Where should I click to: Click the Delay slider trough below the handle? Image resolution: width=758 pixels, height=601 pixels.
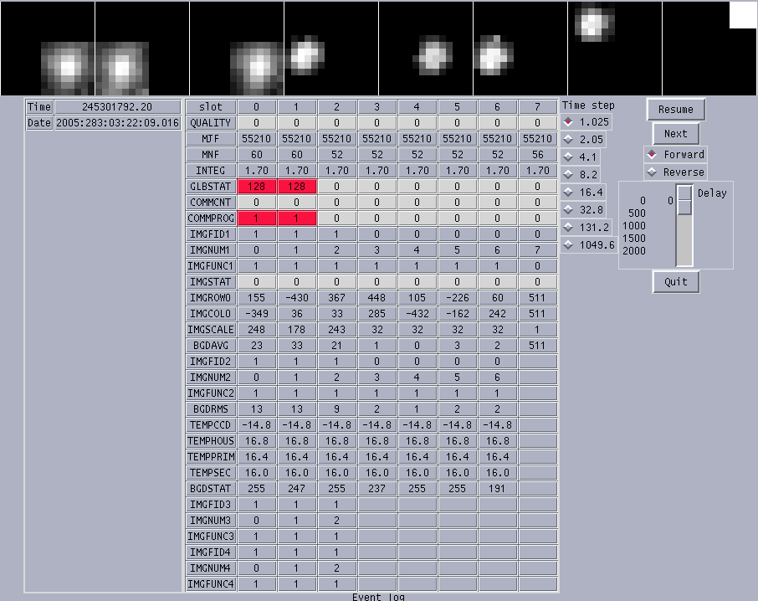coord(684,240)
